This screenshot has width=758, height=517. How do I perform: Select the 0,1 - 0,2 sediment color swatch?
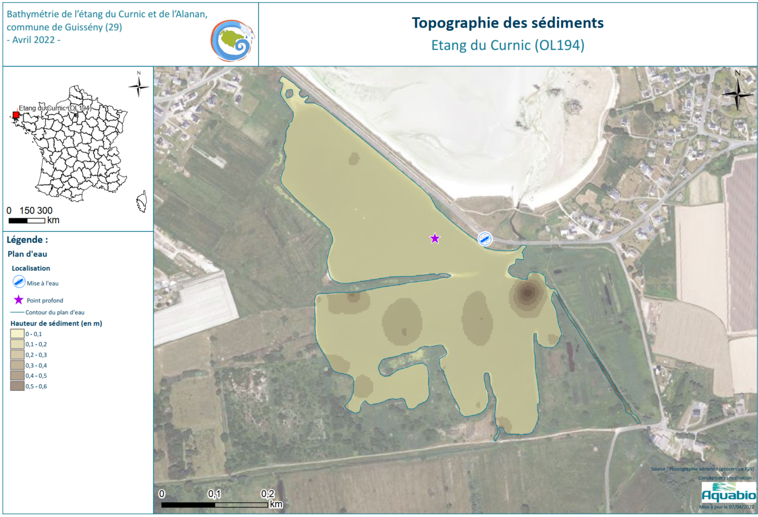(17, 344)
